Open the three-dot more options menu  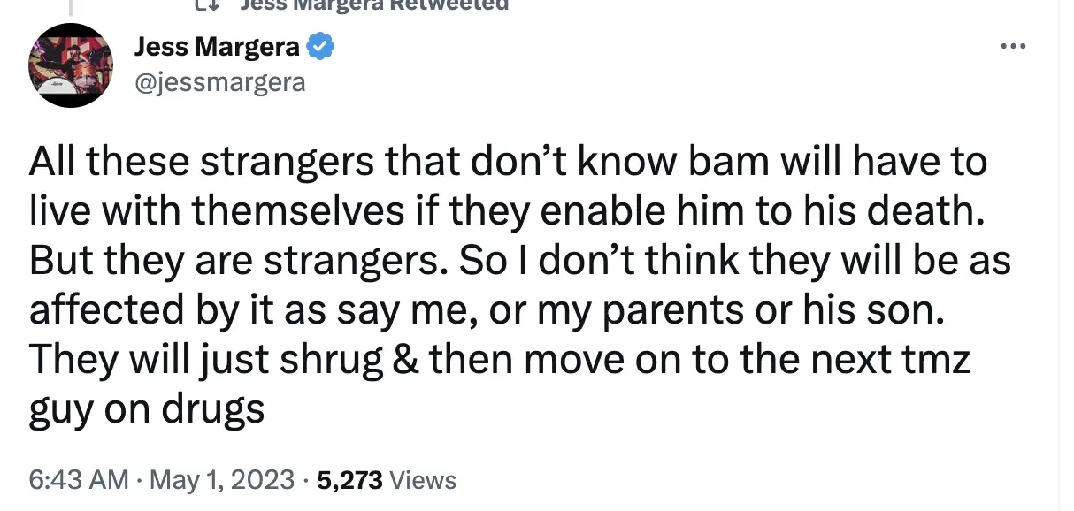click(1014, 45)
